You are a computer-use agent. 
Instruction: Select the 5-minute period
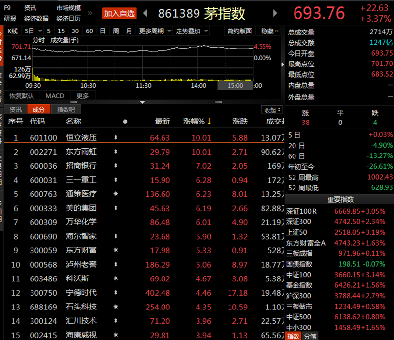(49, 31)
